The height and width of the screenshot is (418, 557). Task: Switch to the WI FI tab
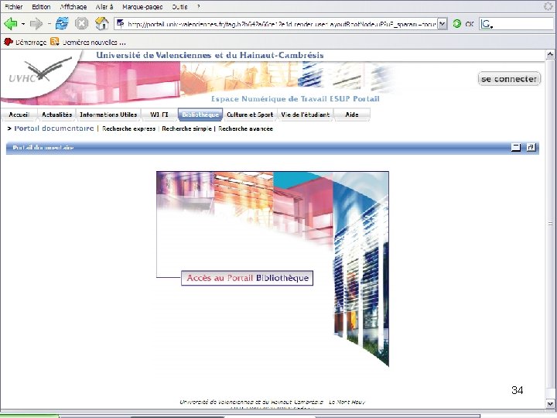159,115
